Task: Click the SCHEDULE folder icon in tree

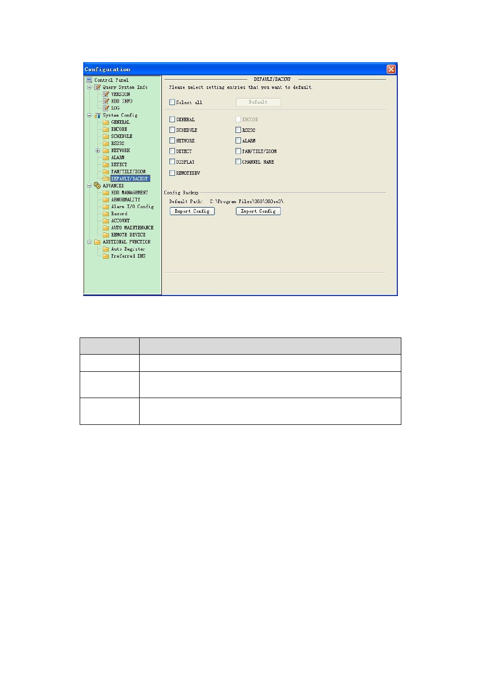Action: 106,136
